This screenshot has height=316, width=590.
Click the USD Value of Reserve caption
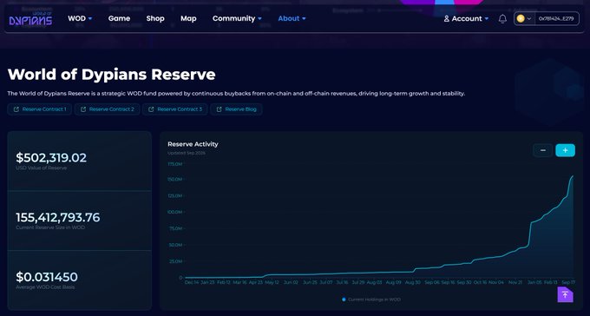click(42, 168)
